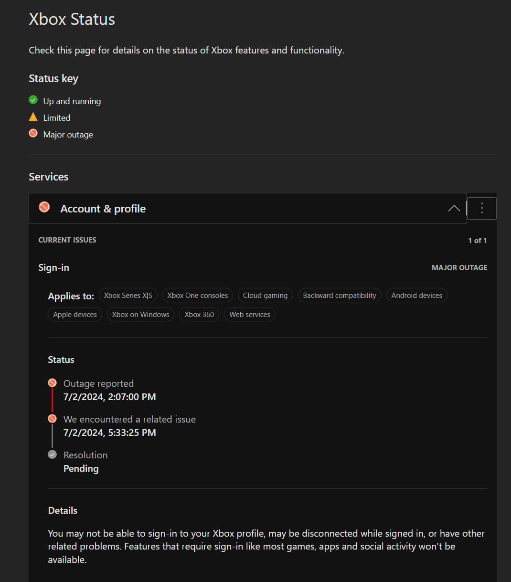Click the orange Limited warning triangle icon
The width and height of the screenshot is (511, 582).
click(x=33, y=117)
